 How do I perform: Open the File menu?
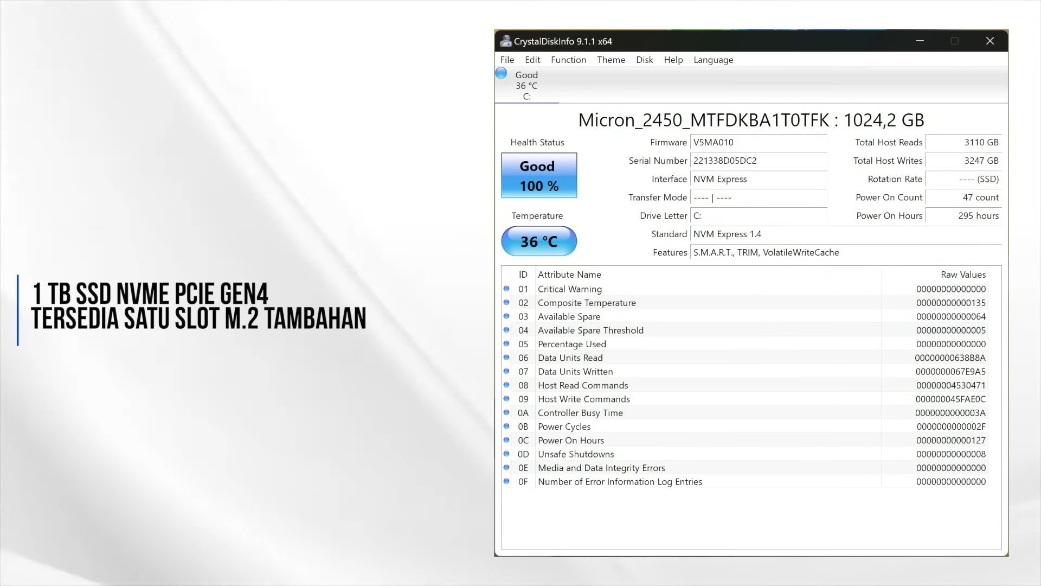click(x=507, y=60)
